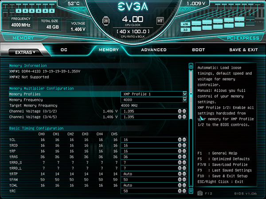The height and width of the screenshot is (199, 266).
Task: Toggle the HT hyper-threading indicator
Action: [x=160, y=21]
